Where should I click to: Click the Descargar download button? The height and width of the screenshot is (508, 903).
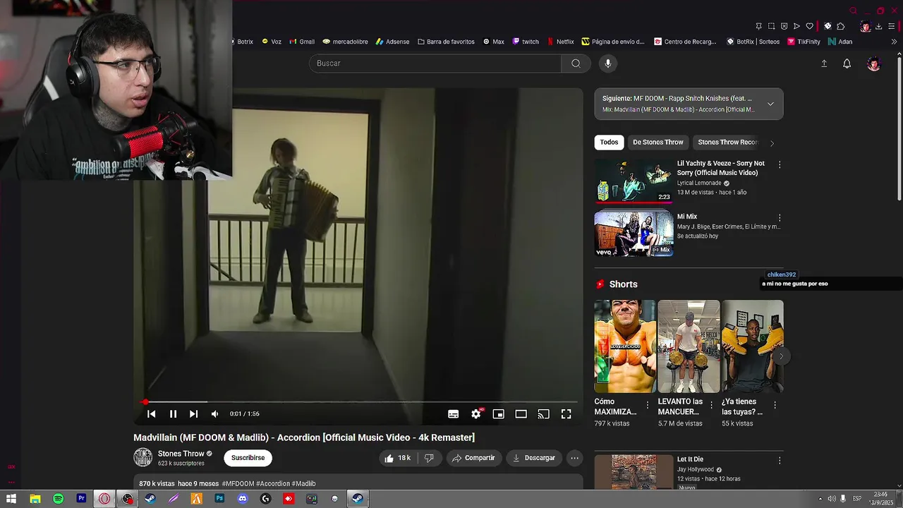pos(534,458)
